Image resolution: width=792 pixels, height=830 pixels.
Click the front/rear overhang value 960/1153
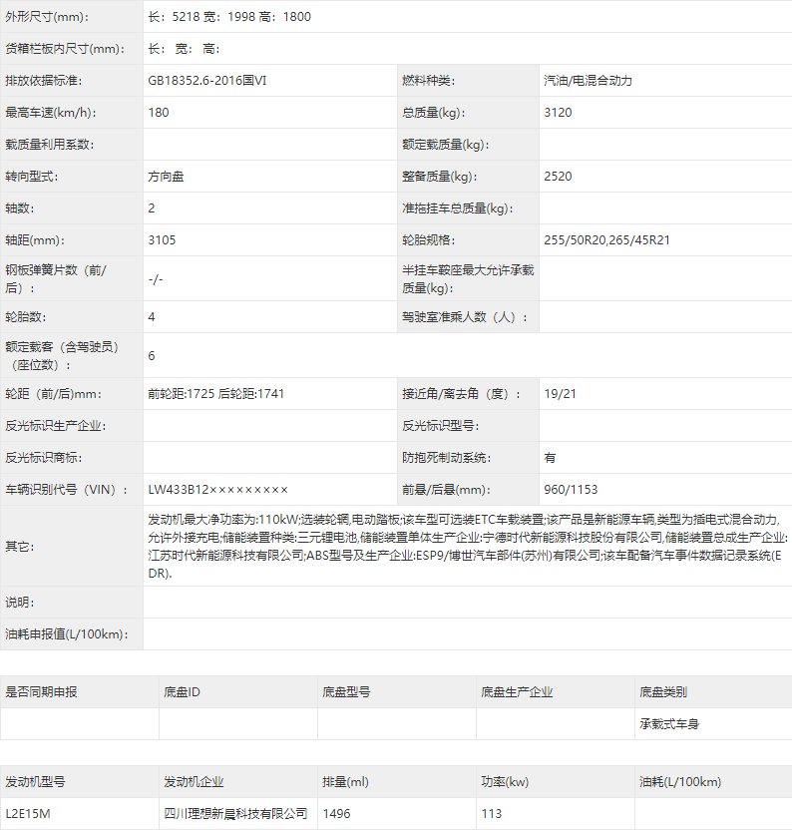point(571,489)
